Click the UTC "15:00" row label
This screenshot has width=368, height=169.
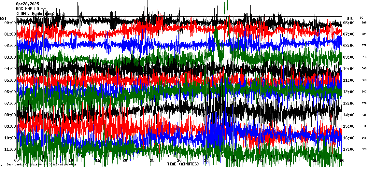349,126
